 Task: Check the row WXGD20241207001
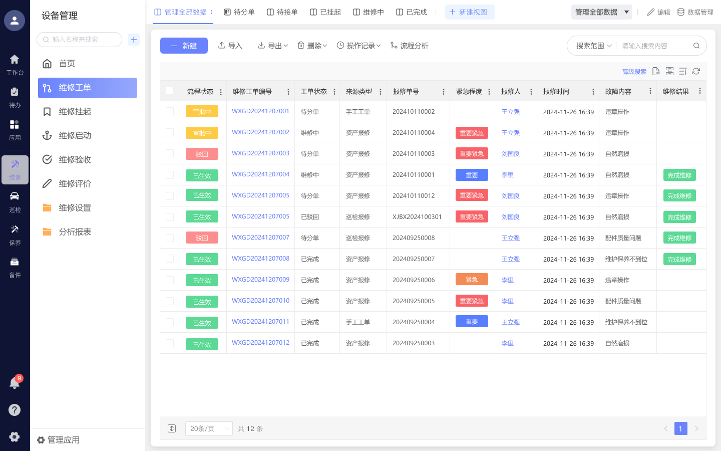[170, 111]
